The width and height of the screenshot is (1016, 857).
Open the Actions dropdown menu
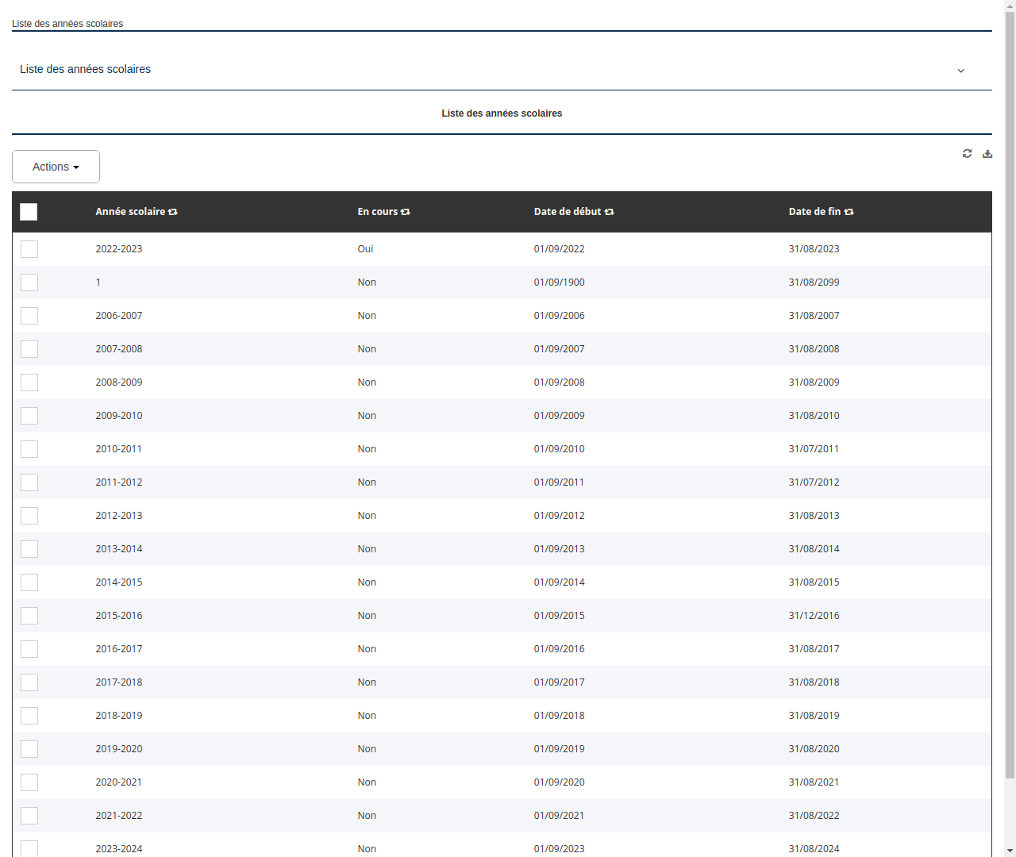click(x=56, y=167)
